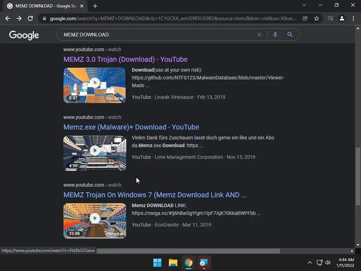Open Chrome three-dot menu
The height and width of the screenshot is (271, 361).
tap(353, 18)
